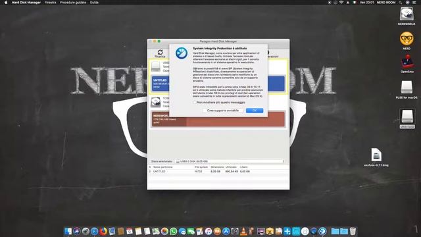Viewport: 421px width, 237px height.
Task: Open the Trash in the dock
Action: point(353,231)
